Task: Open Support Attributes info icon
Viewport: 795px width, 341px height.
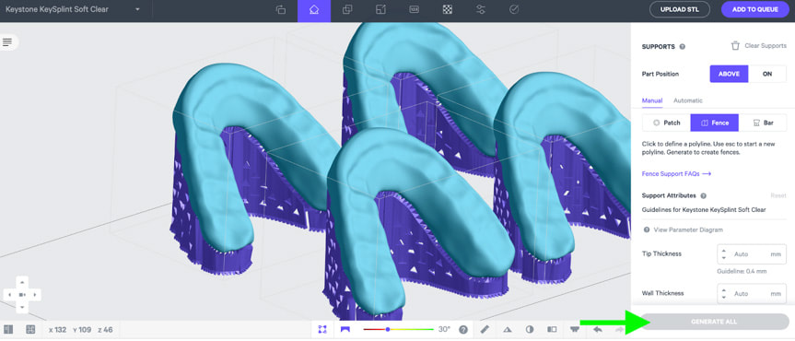Action: pyautogui.click(x=702, y=196)
